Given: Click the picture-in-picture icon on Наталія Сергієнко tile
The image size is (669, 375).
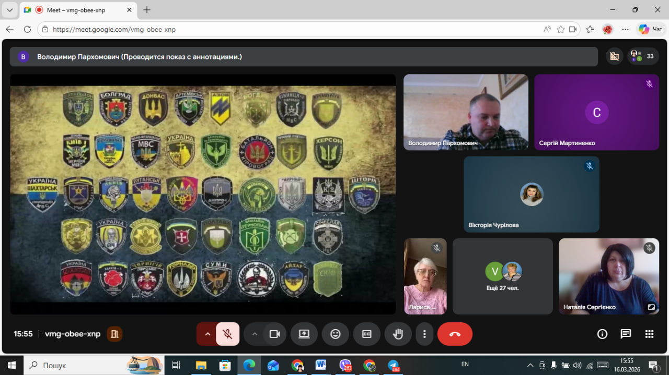Looking at the screenshot, I should point(651,307).
